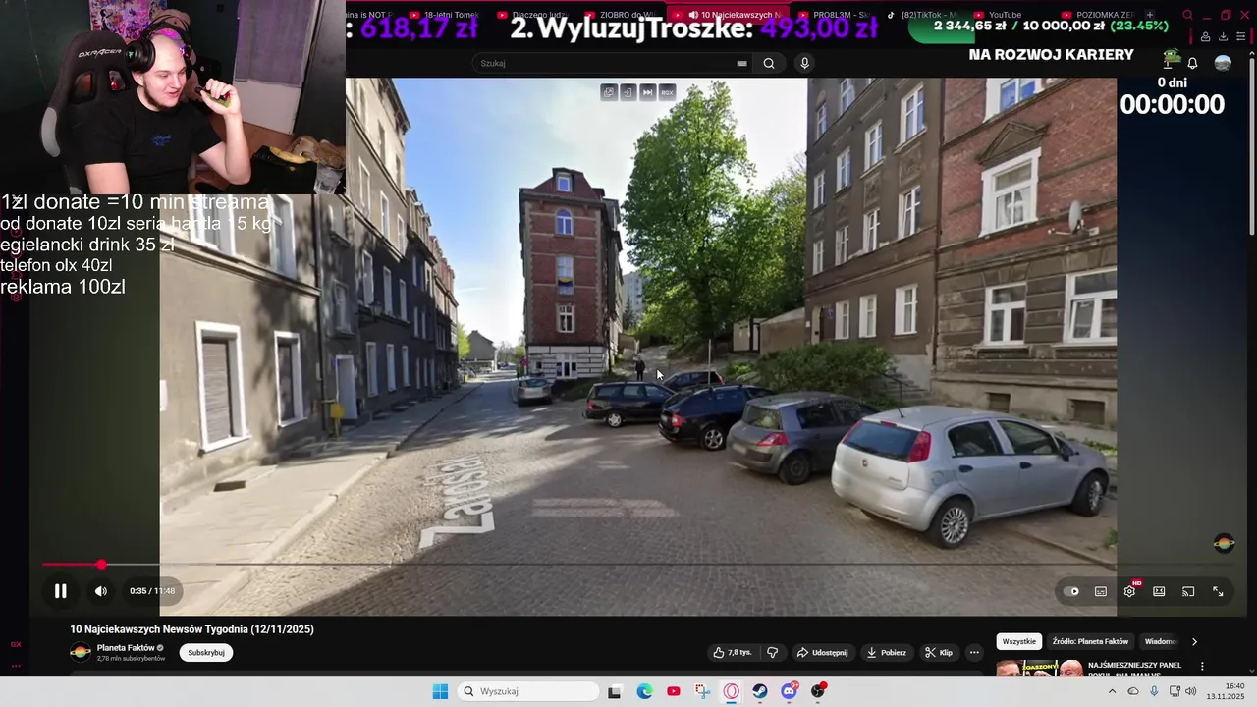Click the search magnifier button

[x=769, y=63]
